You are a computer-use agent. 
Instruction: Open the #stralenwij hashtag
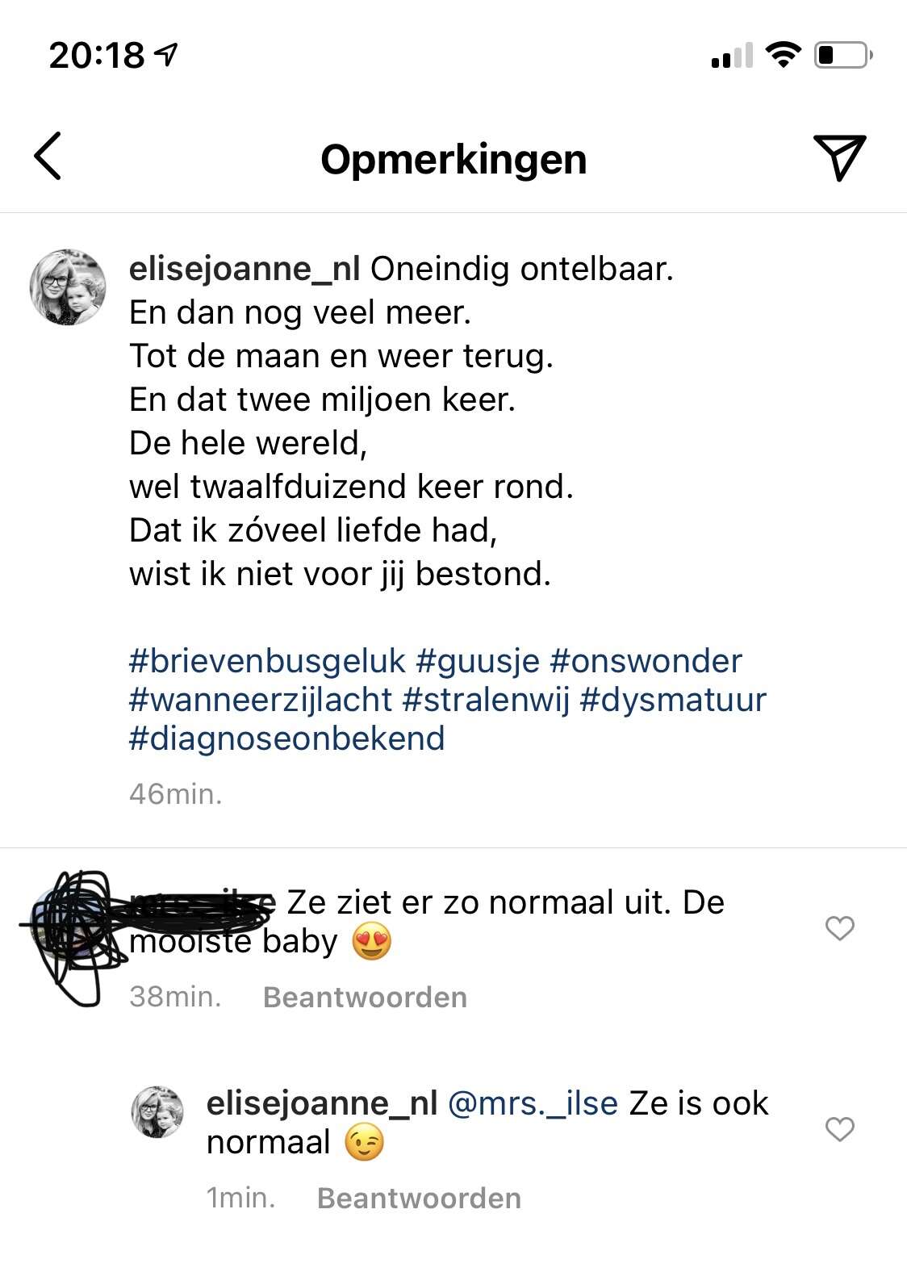pos(486,700)
